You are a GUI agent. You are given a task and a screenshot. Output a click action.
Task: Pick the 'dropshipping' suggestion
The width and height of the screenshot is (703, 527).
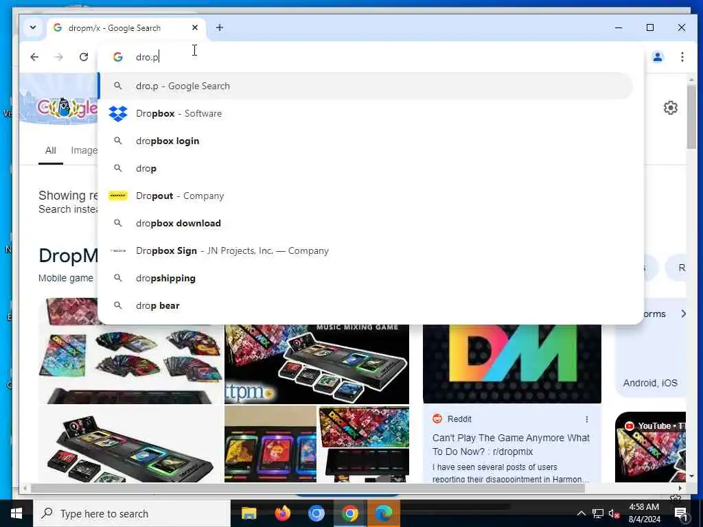tap(365, 279)
